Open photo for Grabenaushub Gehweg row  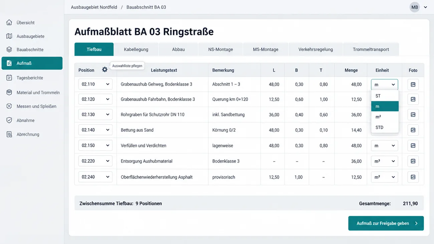tap(413, 84)
